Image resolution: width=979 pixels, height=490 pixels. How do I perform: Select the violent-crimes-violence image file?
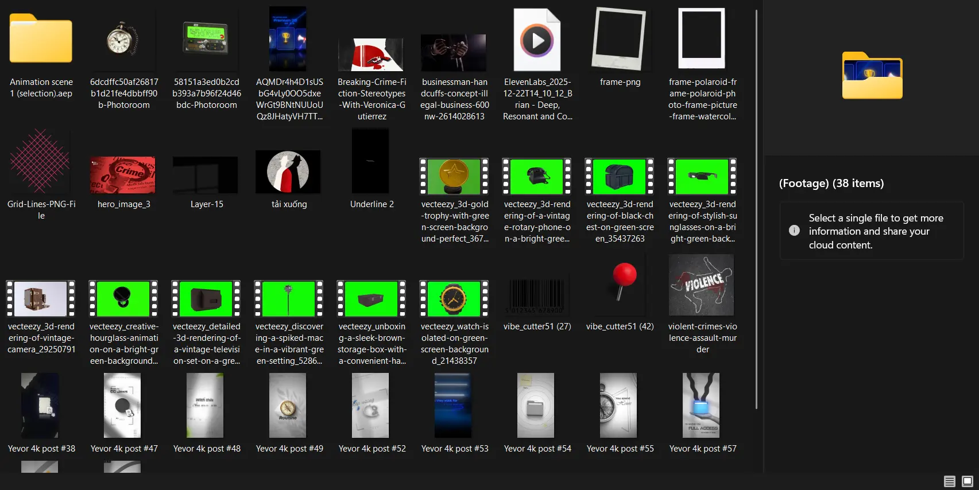[702, 285]
